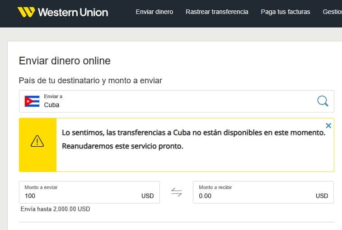Click the Envía hasta 2,000.00 USD hint

click(55, 209)
